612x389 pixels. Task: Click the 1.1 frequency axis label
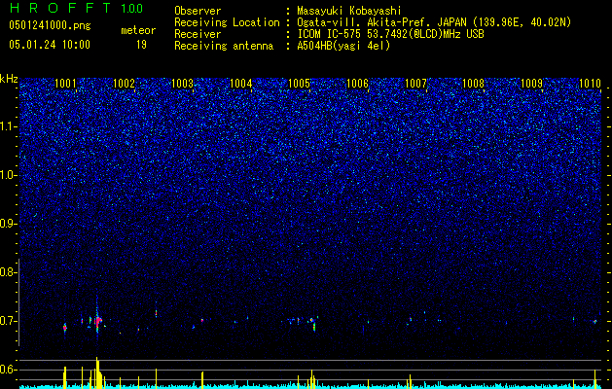(x=8, y=126)
